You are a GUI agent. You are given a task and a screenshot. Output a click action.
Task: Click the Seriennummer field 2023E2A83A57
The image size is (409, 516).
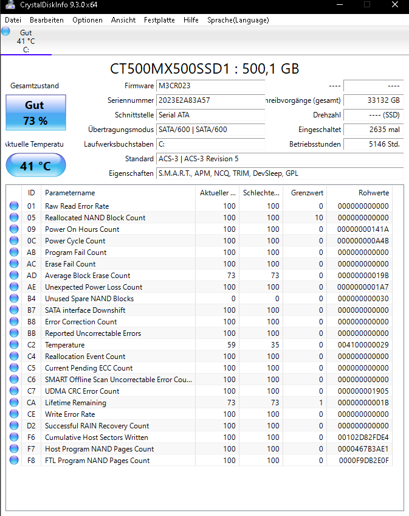point(210,100)
